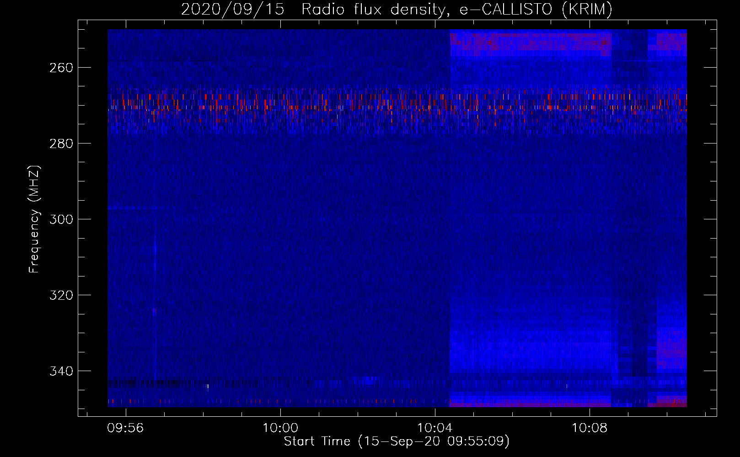The image size is (740, 457).
Task: Click the 10:04 time tick label
Action: [434, 428]
